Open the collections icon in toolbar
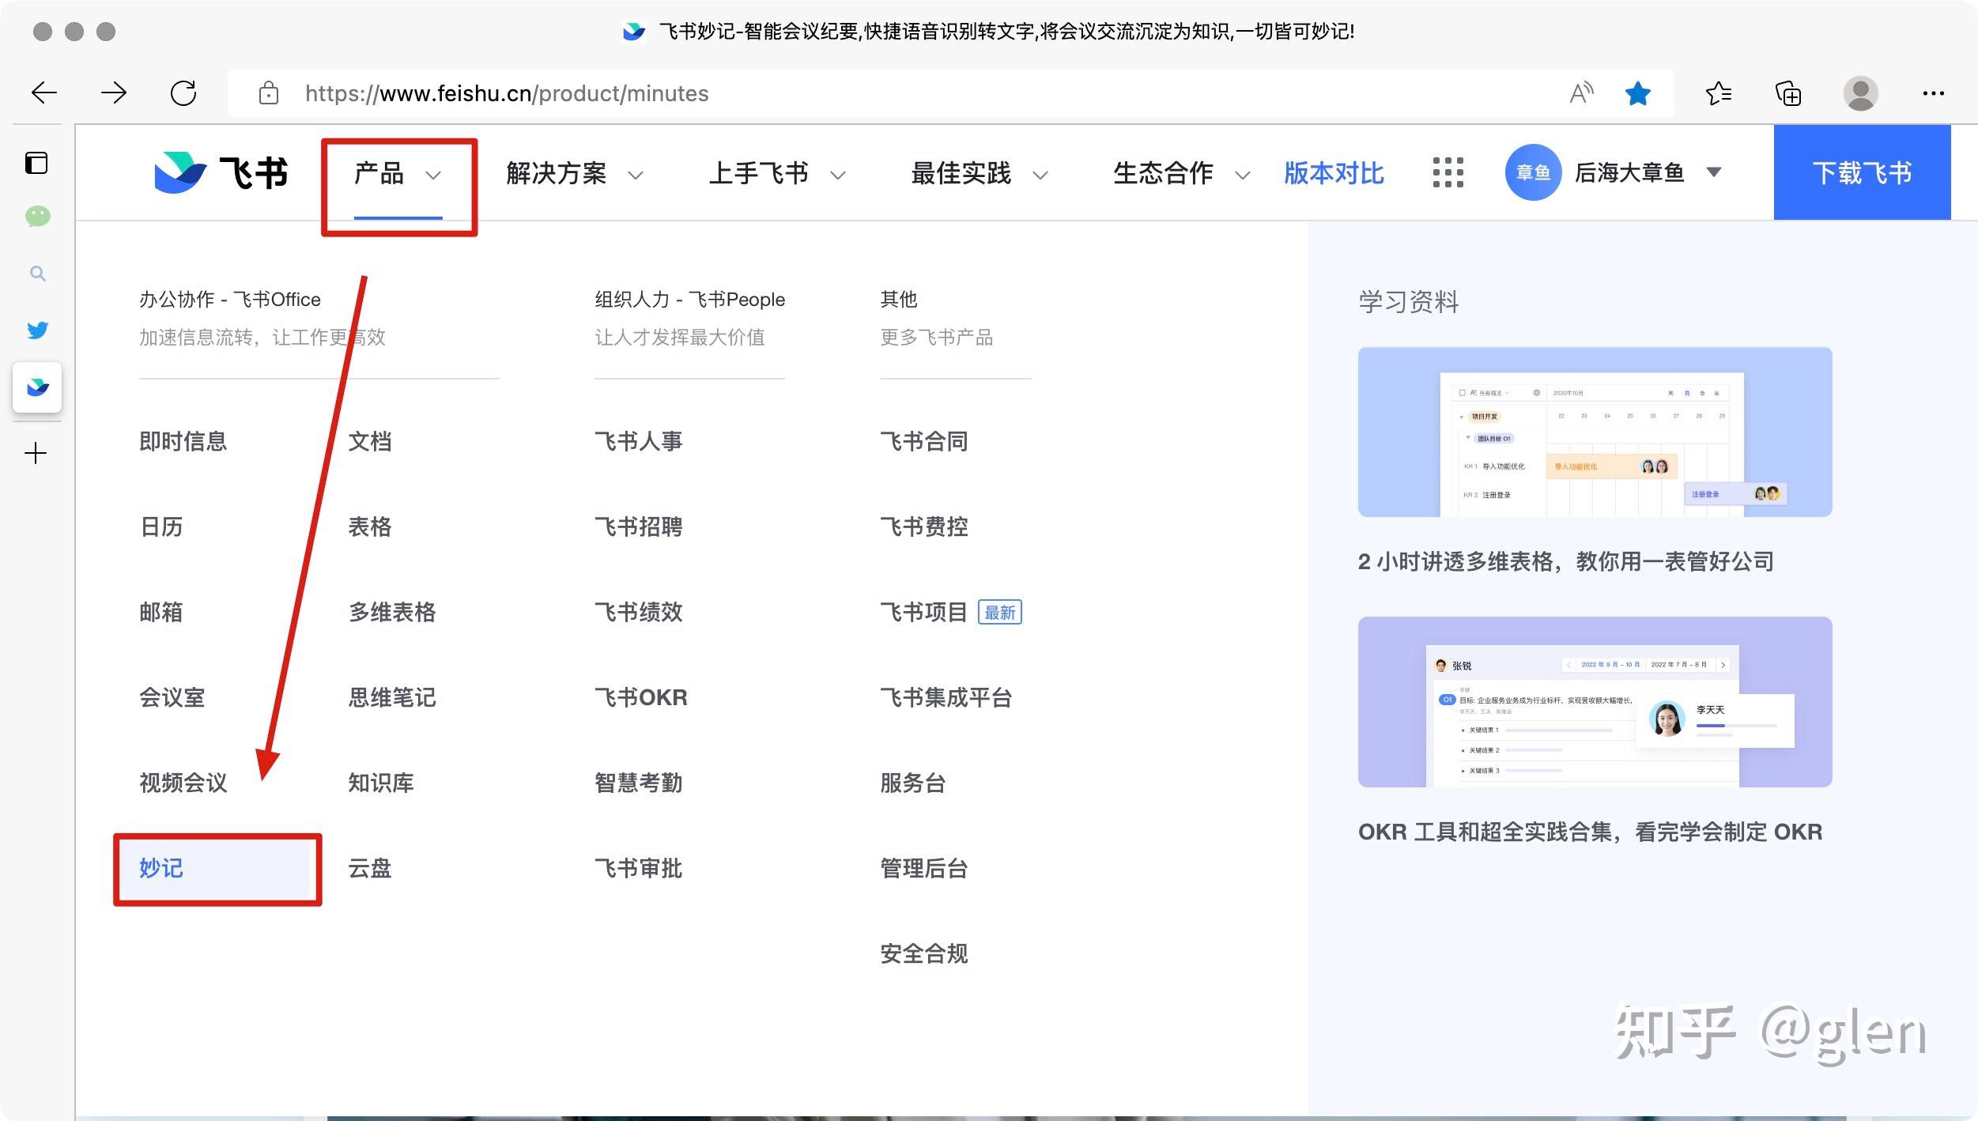1978x1121 pixels. point(1788,93)
